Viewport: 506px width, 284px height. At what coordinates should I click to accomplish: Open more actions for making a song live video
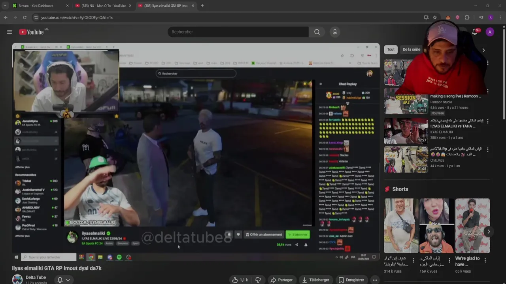(x=487, y=91)
